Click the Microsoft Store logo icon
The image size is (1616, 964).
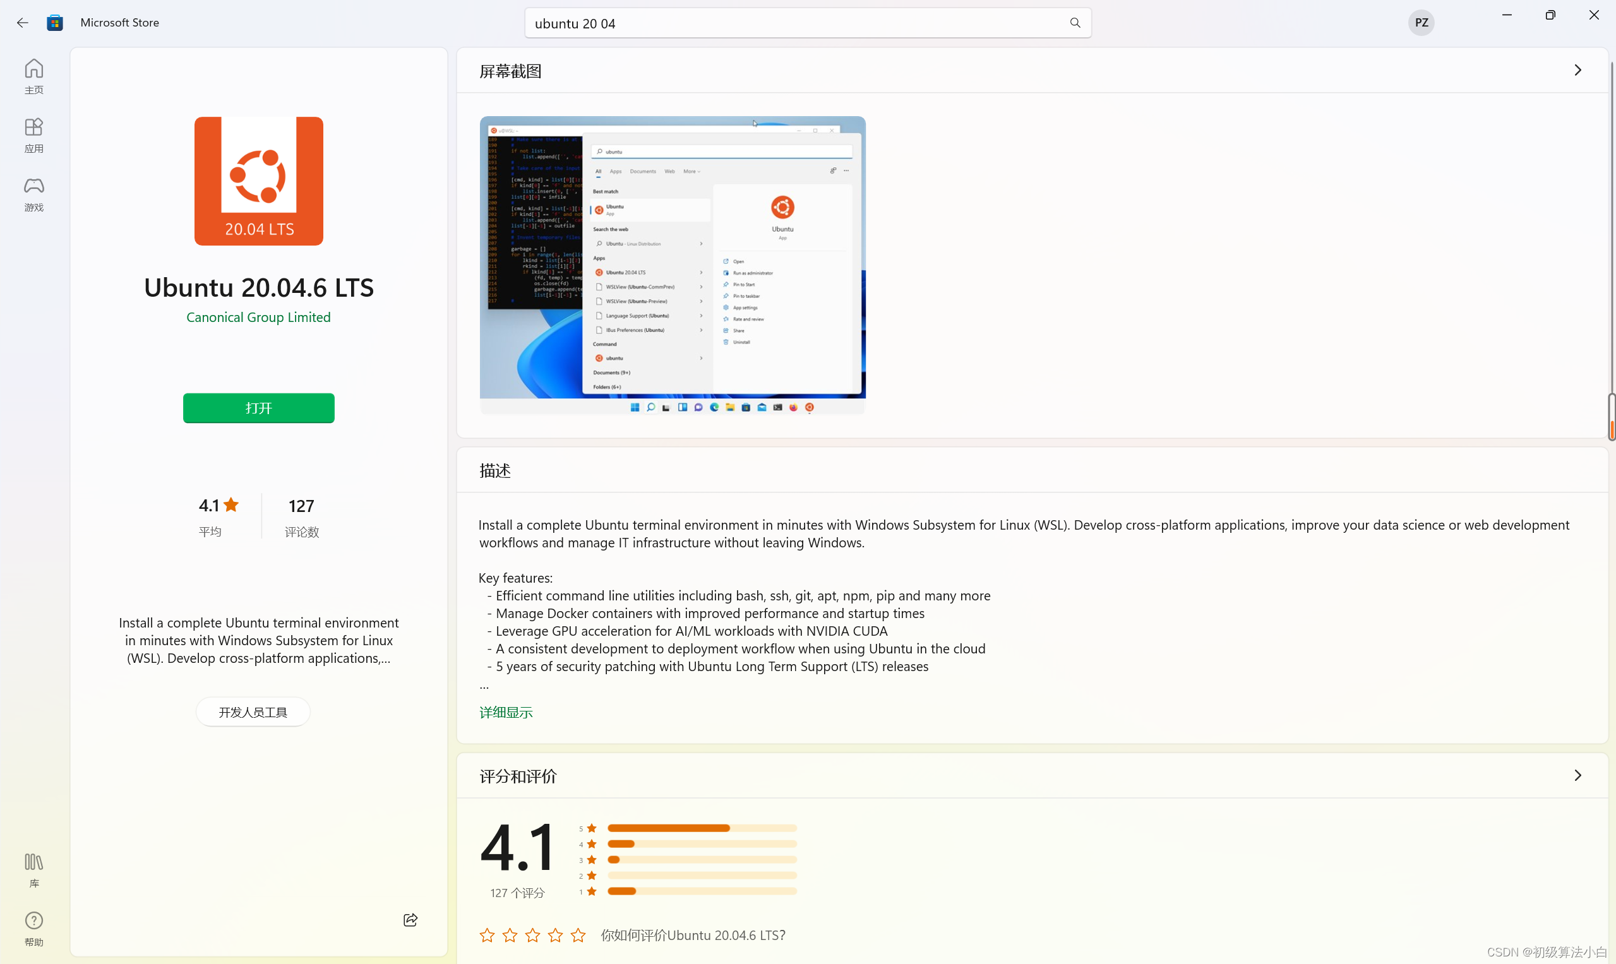[54, 22]
